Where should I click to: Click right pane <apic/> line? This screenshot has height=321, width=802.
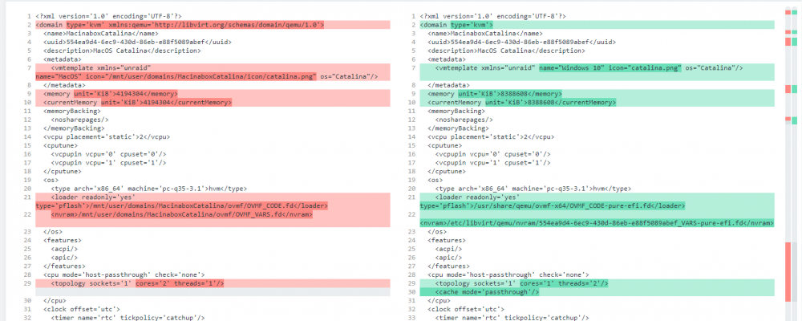tap(448, 258)
